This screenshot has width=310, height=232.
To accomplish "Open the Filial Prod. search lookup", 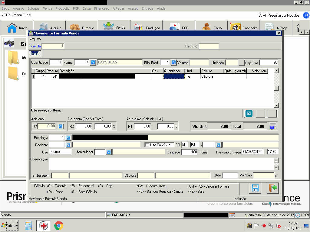I will coord(173,63).
